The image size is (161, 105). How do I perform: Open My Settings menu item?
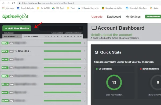pos(133,17)
